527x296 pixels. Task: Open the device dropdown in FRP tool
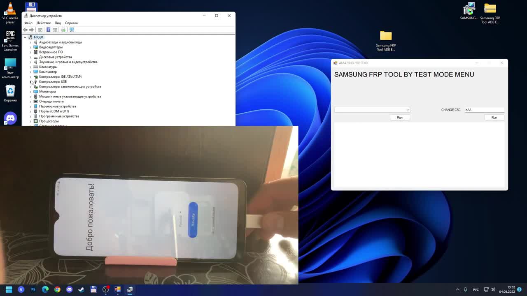[x=372, y=110]
